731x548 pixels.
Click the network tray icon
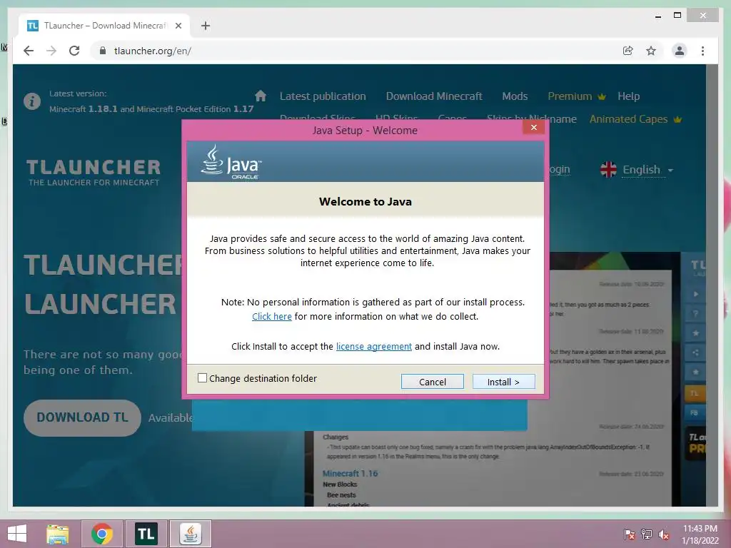click(x=647, y=534)
